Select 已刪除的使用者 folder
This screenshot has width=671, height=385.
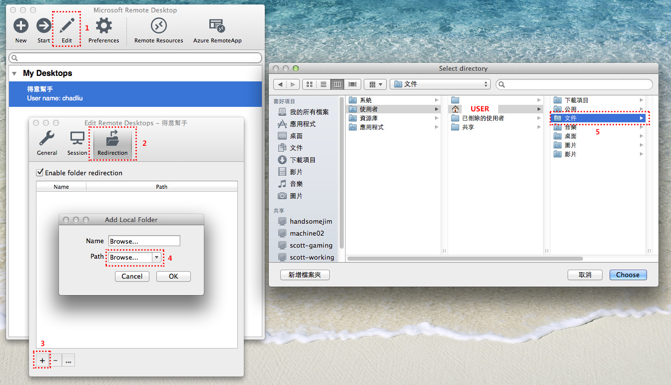point(496,118)
